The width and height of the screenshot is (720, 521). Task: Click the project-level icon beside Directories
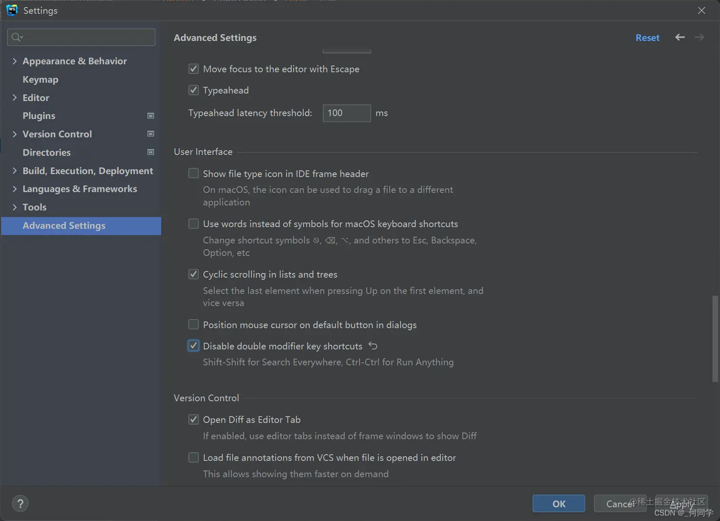point(150,152)
